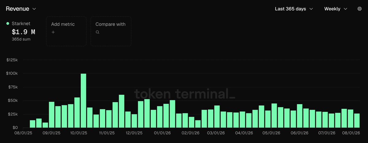The height and width of the screenshot is (143, 368).
Task: Open the Weekly interval dropdown
Action: pos(335,9)
